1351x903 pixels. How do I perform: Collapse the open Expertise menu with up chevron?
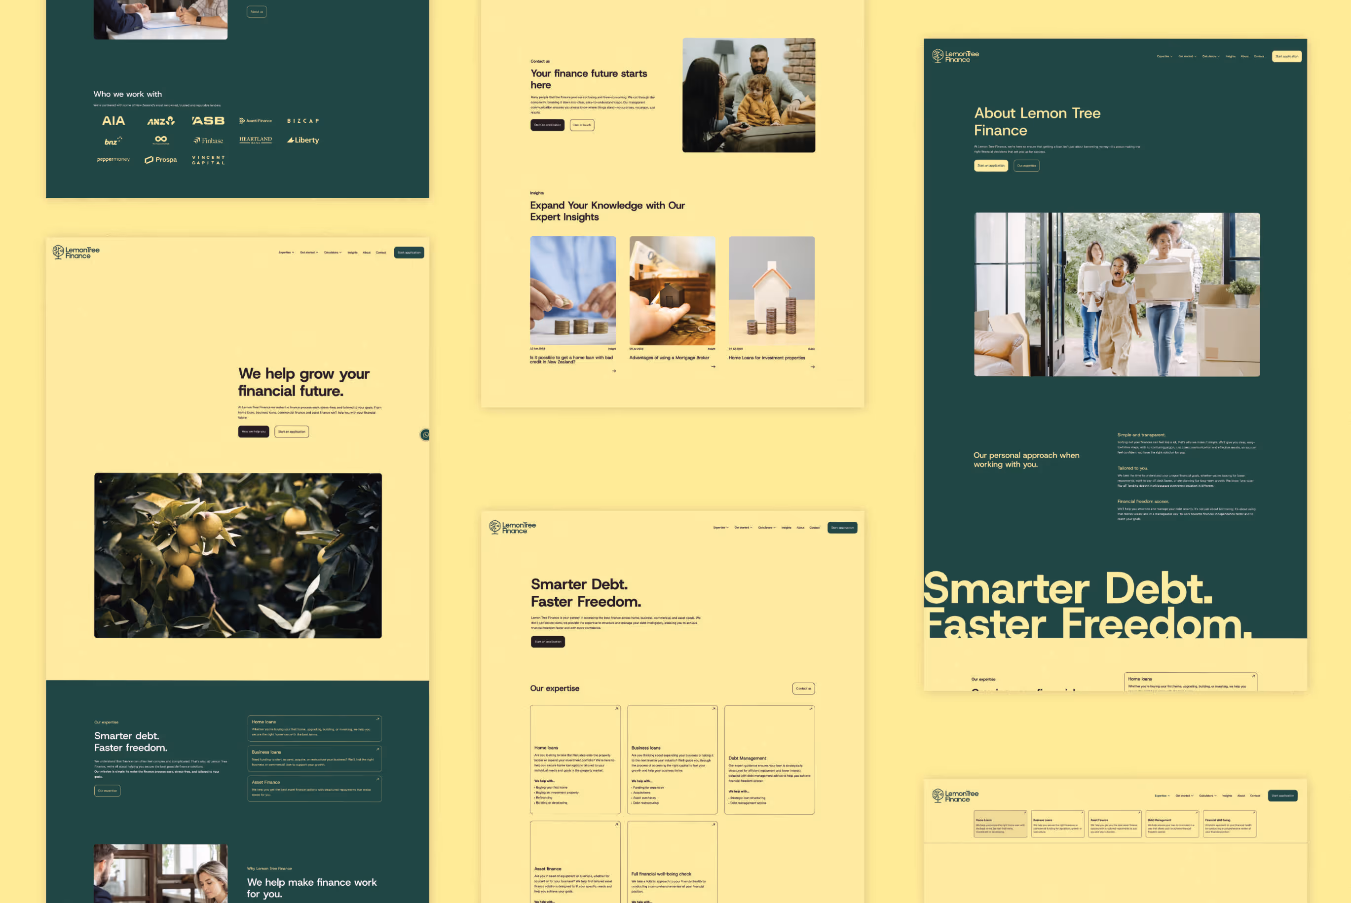click(x=1162, y=796)
